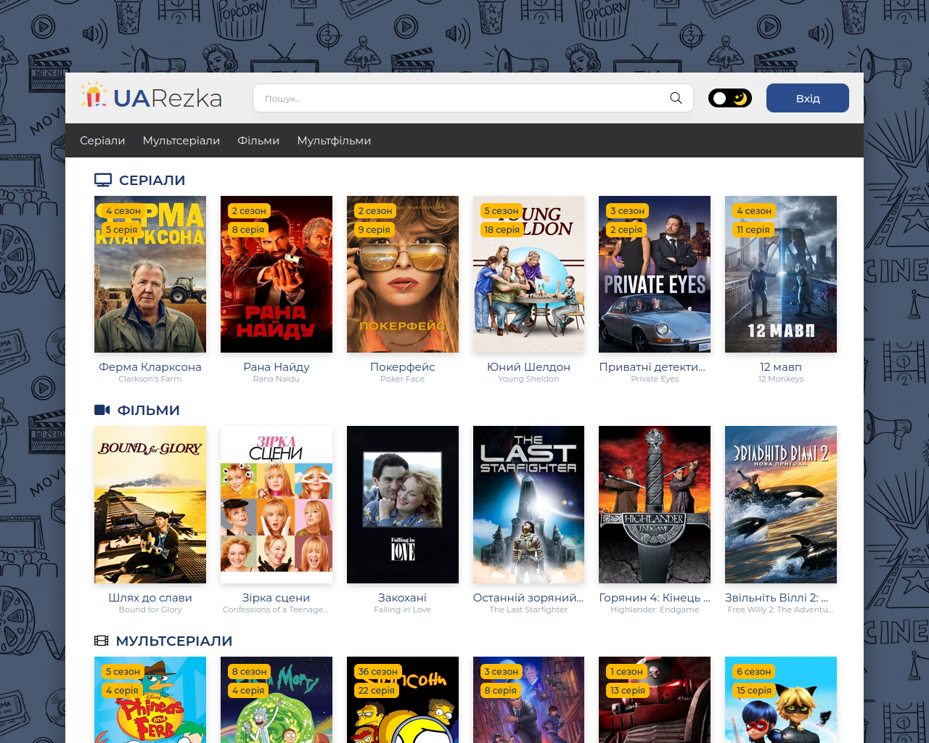Click The Last Starfighter poster
Viewport: 929px width, 743px height.
pyautogui.click(x=528, y=504)
